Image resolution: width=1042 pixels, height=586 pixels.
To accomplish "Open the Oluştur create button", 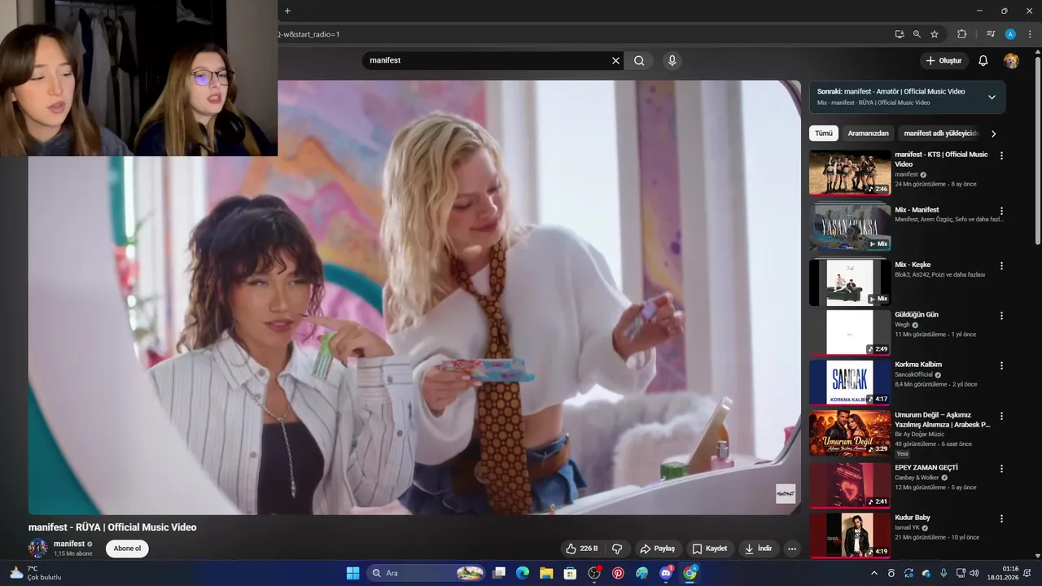I will [943, 60].
